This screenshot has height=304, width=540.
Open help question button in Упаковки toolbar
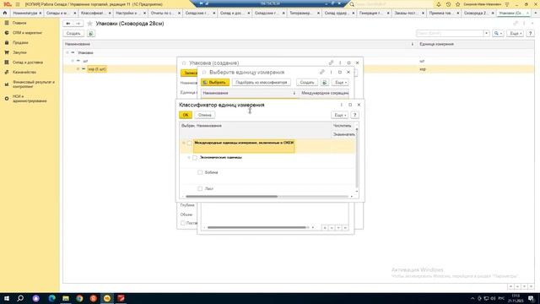point(531,34)
